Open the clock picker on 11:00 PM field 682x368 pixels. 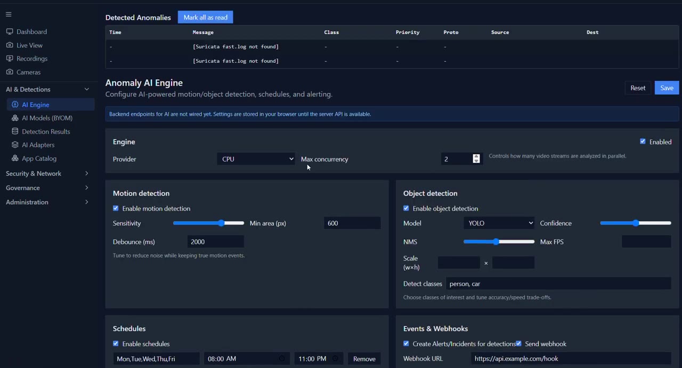335,359
